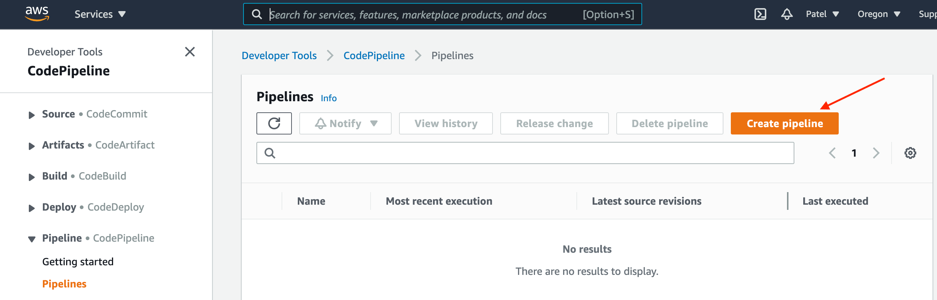Go to Developer Tools breadcrumb
The image size is (937, 300).
[x=279, y=55]
